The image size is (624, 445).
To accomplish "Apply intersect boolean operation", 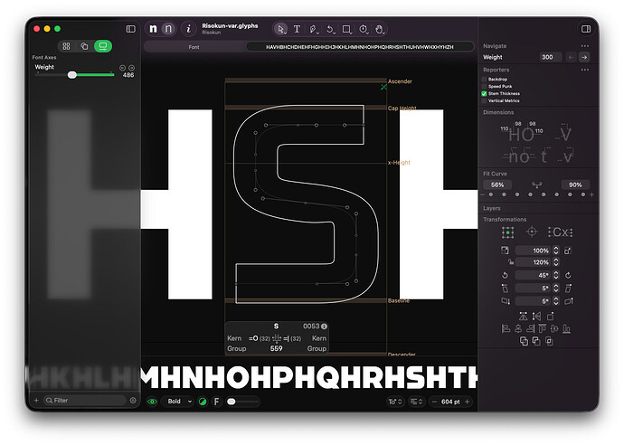I will tap(549, 341).
